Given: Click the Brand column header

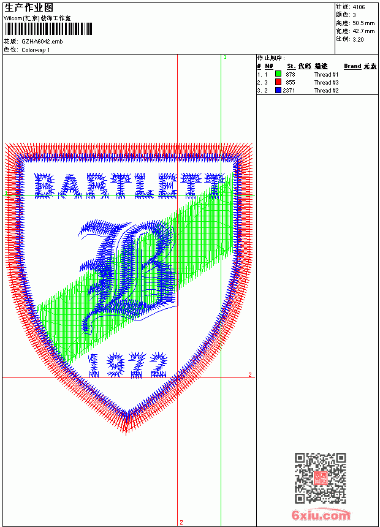Looking at the screenshot, I should pos(352,66).
